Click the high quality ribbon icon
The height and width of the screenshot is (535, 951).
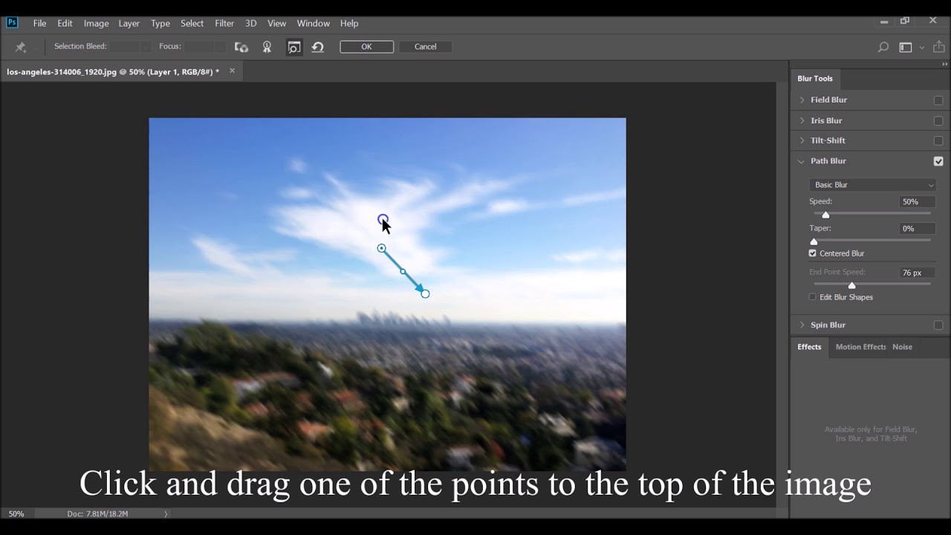[267, 47]
